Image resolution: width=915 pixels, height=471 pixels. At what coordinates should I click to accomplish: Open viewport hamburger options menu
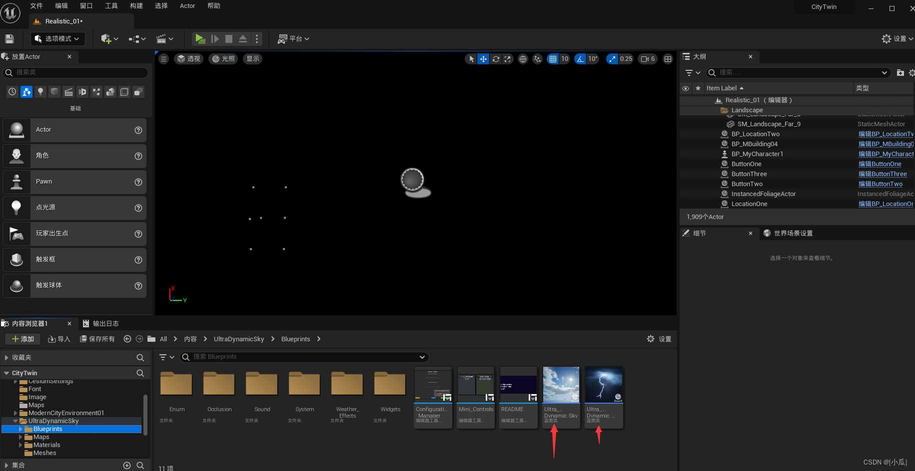click(163, 59)
